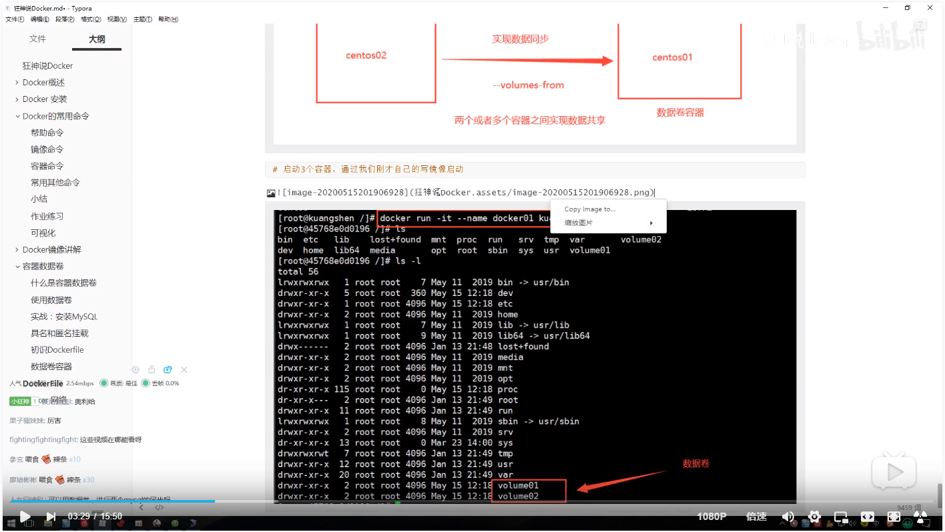Open the 缩放图片 submenu
This screenshot has width=945, height=532.
[608, 223]
